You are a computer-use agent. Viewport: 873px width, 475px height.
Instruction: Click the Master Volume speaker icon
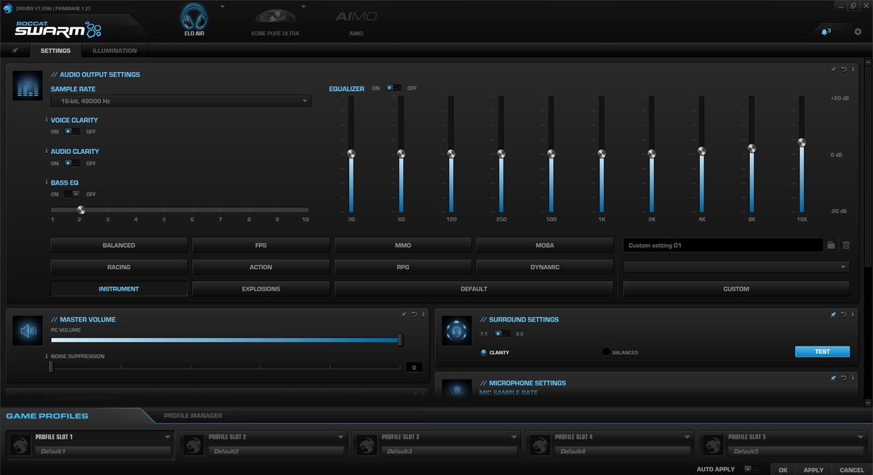(28, 331)
